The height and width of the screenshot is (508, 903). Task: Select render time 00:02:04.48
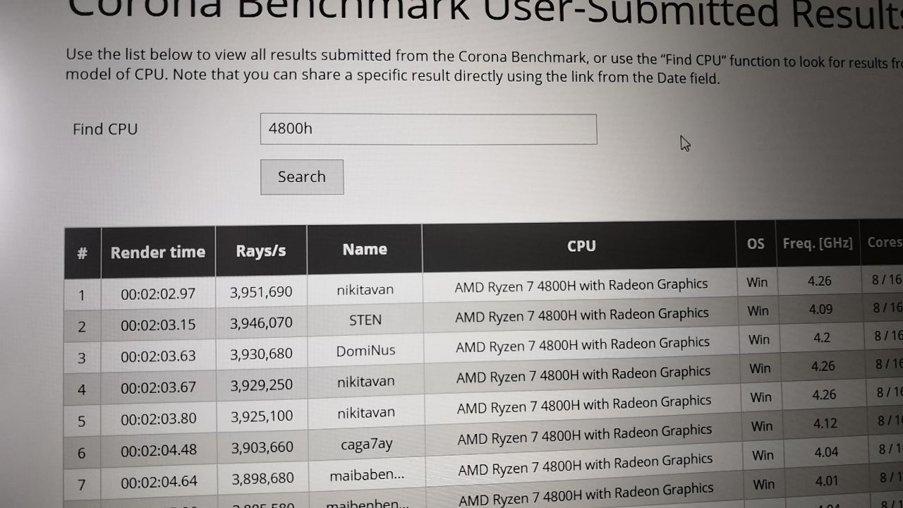point(159,450)
